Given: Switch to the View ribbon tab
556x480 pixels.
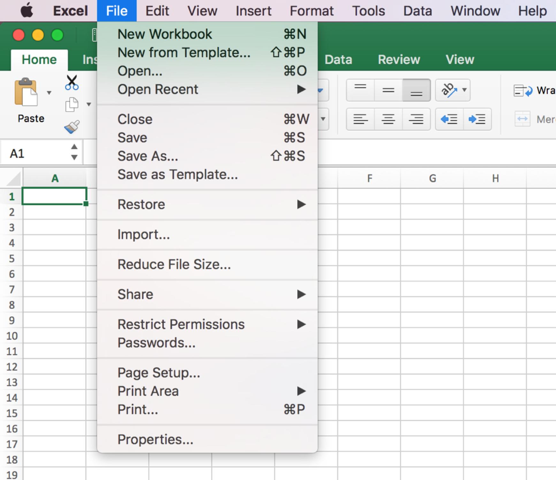Looking at the screenshot, I should (x=460, y=60).
